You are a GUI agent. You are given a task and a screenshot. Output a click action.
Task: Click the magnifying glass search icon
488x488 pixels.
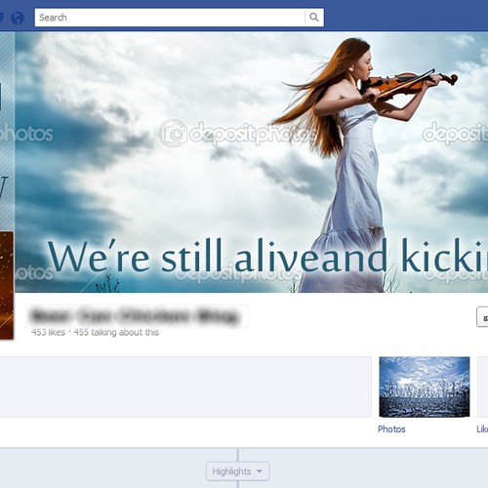pos(314,18)
